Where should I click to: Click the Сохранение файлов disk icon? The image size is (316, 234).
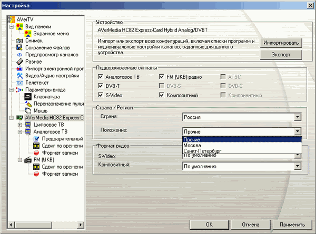coord(19,47)
